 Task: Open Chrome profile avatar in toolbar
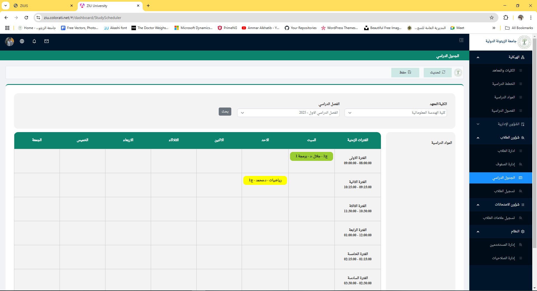[521, 18]
